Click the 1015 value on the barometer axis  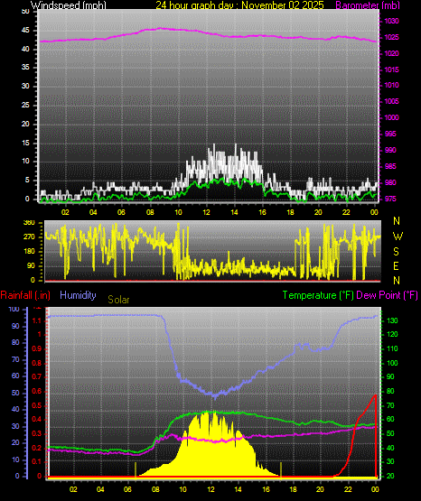tap(391, 70)
